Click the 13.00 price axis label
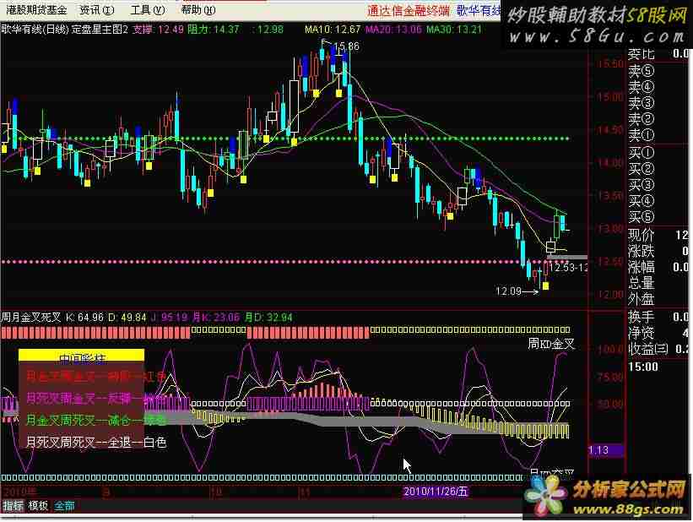The width and height of the screenshot is (693, 522). click(x=611, y=229)
